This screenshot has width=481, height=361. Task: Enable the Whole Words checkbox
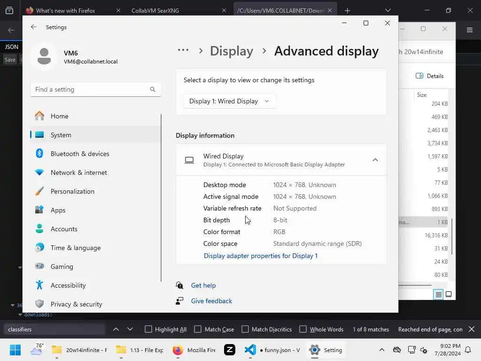tap(303, 330)
